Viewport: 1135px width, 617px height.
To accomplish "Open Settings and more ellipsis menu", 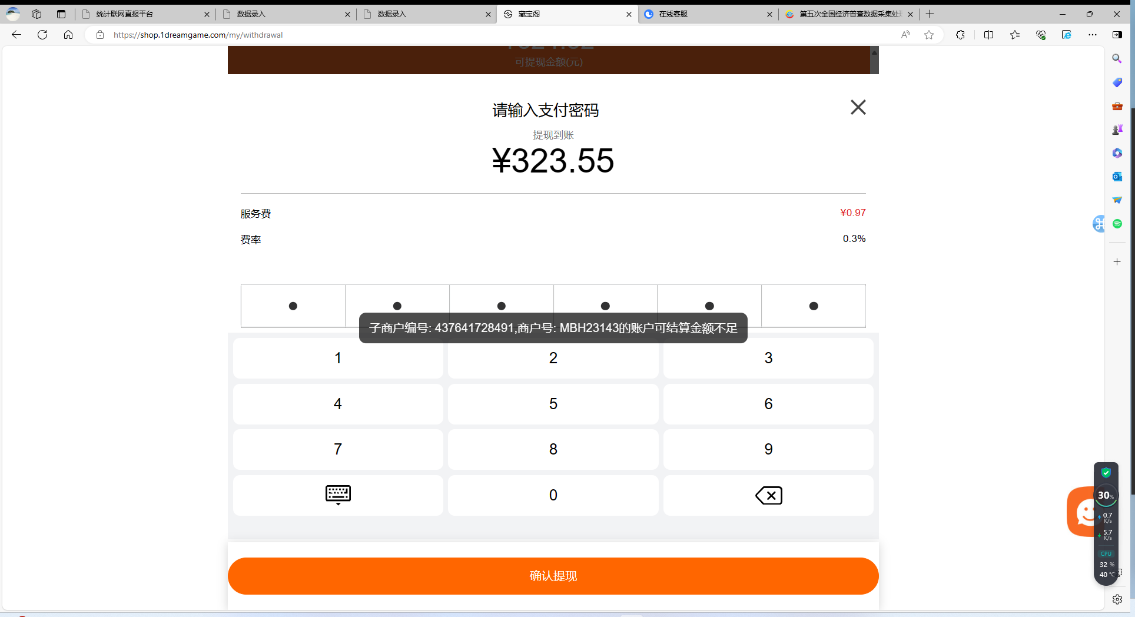I will coord(1093,35).
